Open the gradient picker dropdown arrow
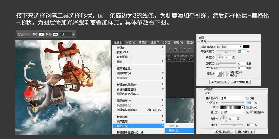 243,107
